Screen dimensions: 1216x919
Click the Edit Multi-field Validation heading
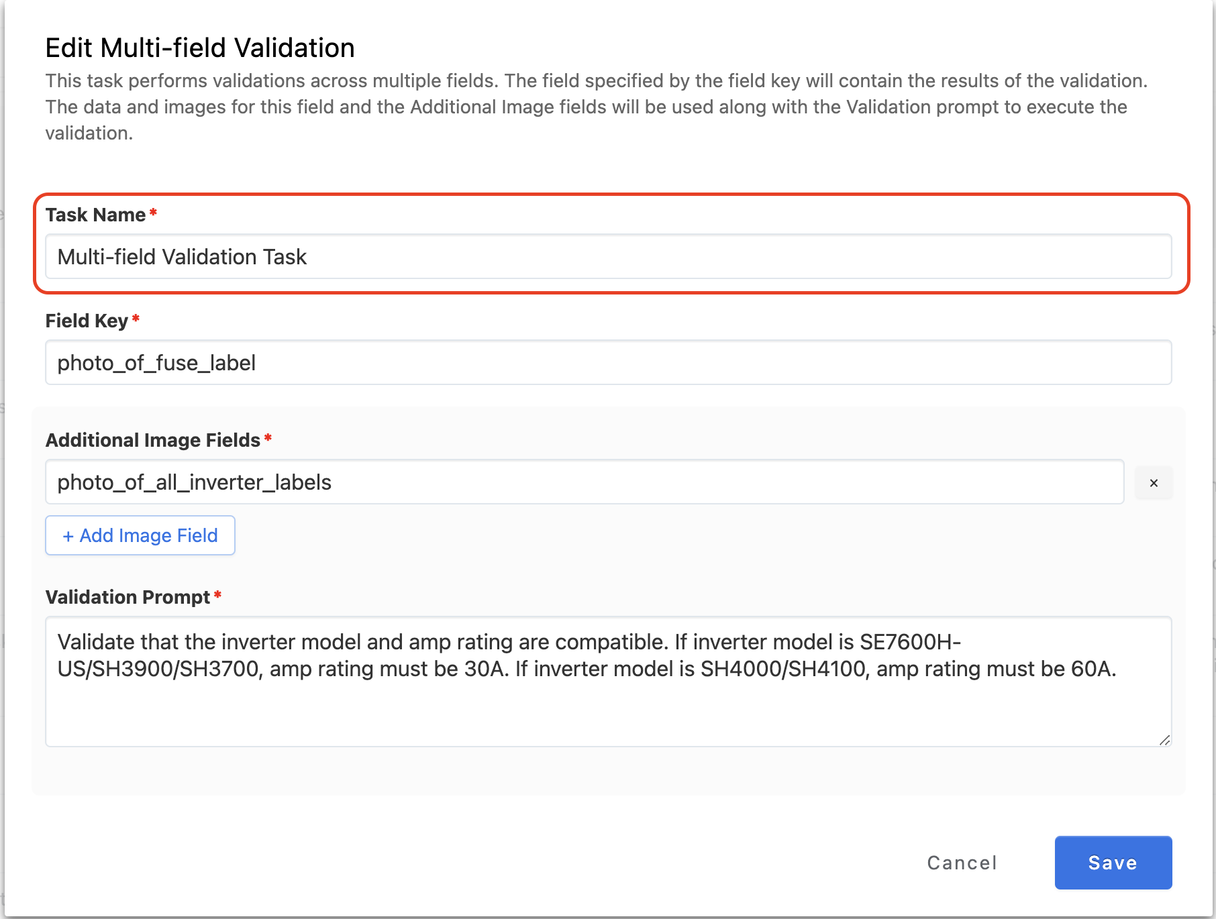[200, 48]
